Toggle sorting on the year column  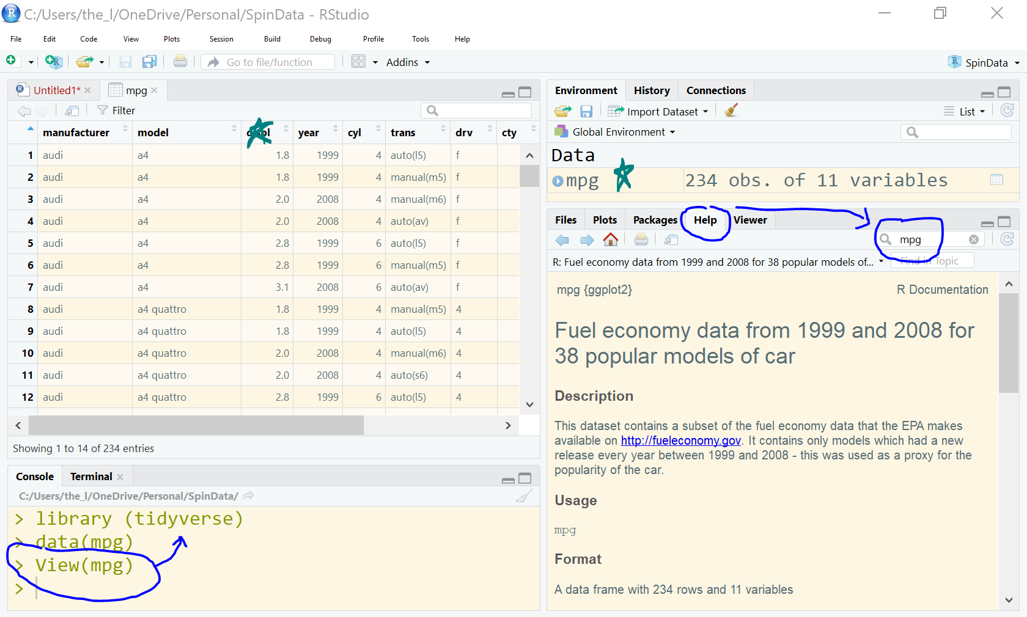(309, 132)
